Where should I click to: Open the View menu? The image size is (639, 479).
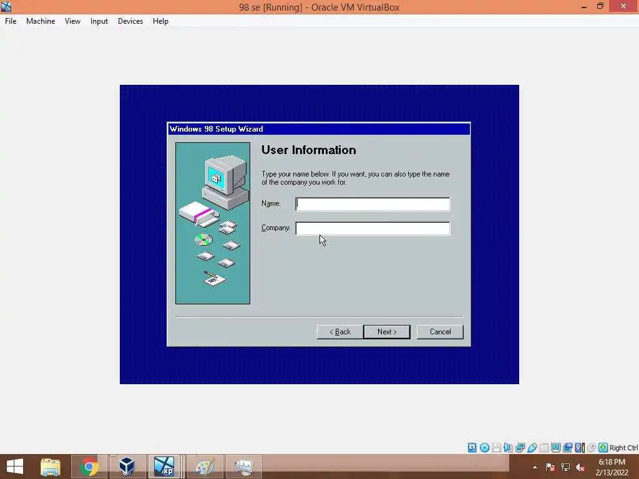click(72, 21)
